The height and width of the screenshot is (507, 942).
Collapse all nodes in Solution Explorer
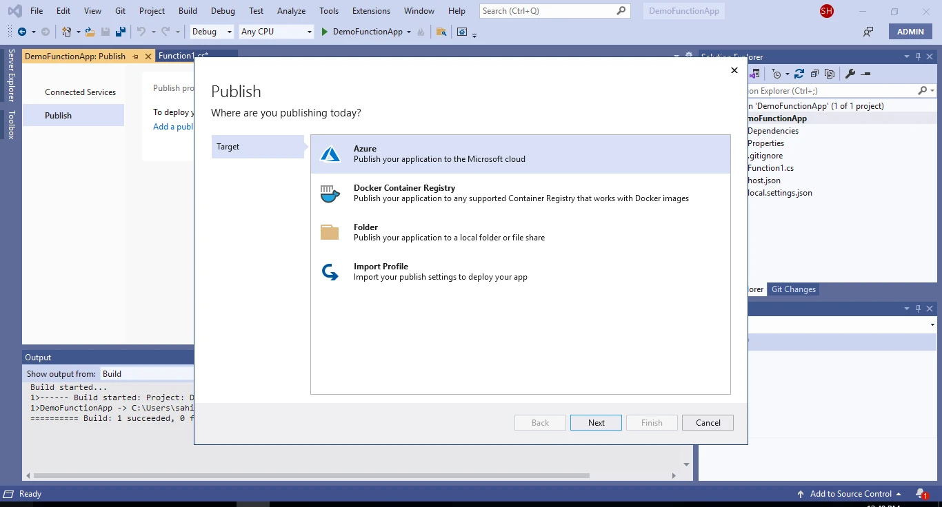(815, 74)
